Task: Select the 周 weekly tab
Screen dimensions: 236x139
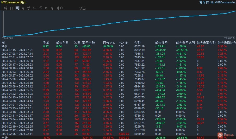Action: click(x=17, y=8)
